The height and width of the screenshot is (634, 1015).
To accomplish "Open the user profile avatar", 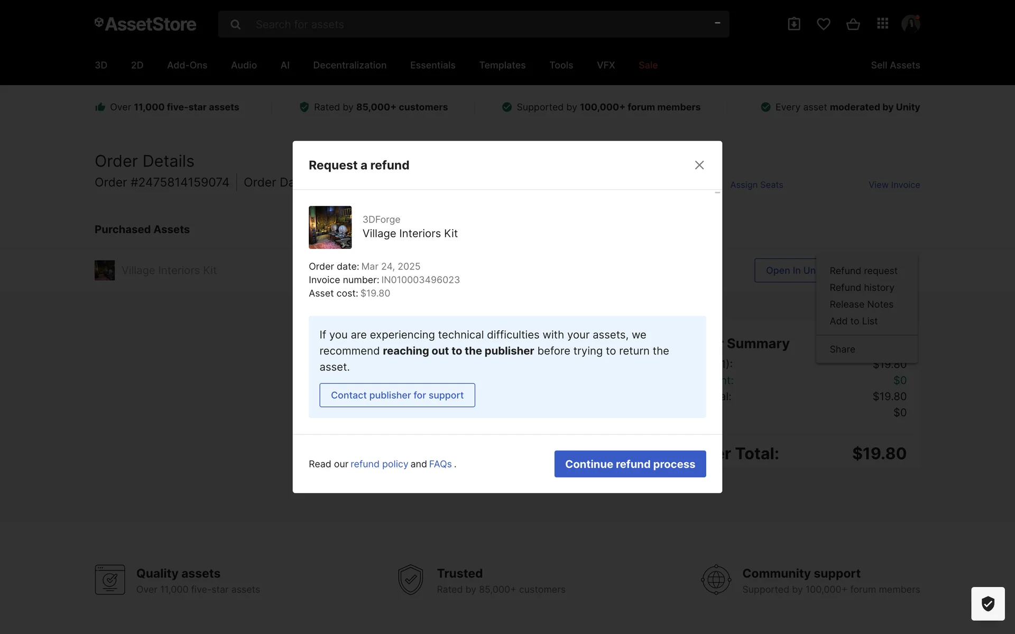I will [910, 24].
